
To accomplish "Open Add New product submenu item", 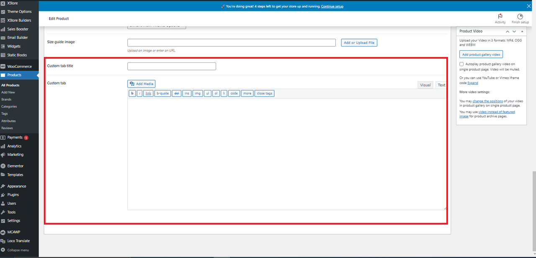I will [8, 92].
